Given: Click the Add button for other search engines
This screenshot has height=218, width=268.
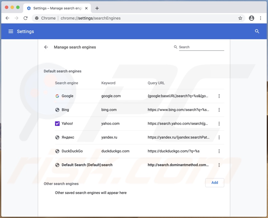Looking at the screenshot, I should click(x=214, y=183).
